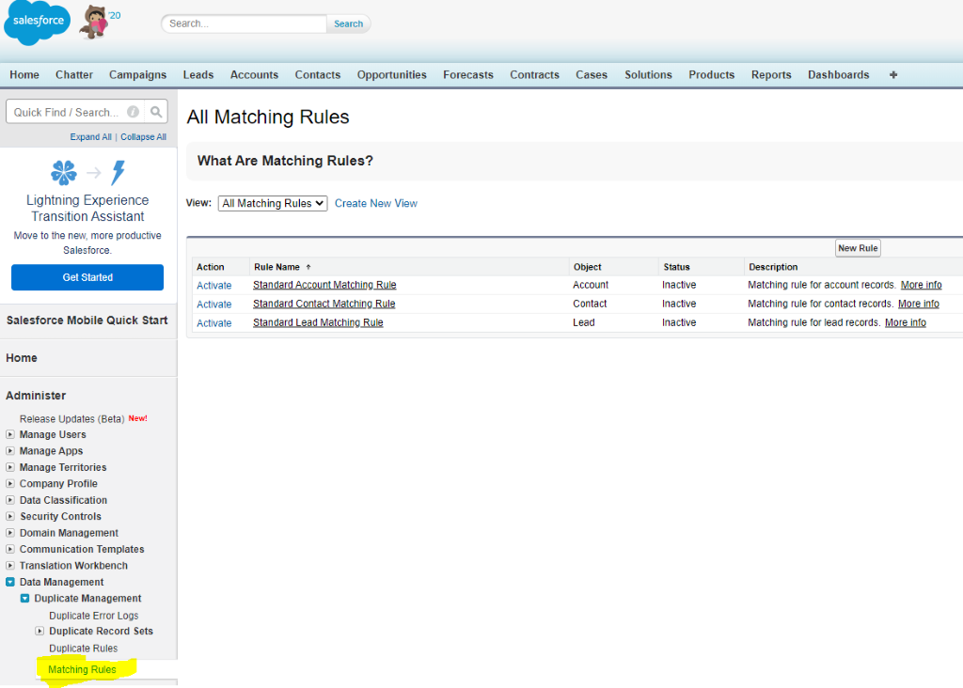The height and width of the screenshot is (688, 963).
Task: Click More info for lead records
Action: [906, 322]
